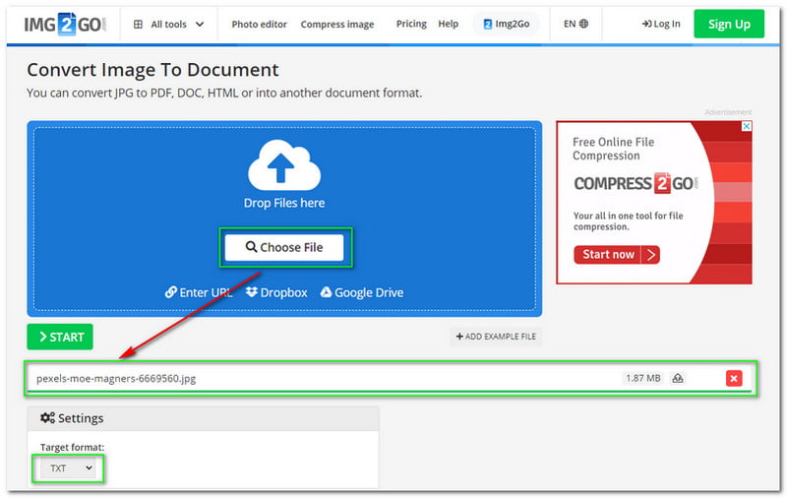This screenshot has width=787, height=498.
Task: Open the Pricing page
Action: click(x=411, y=24)
